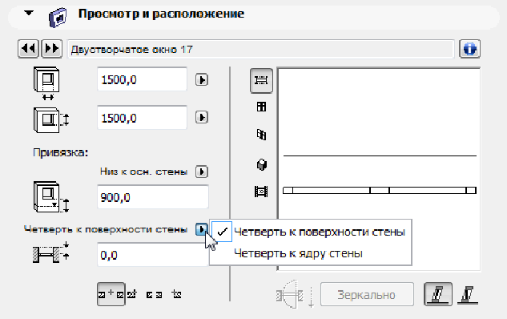
Task: Select the 3D shaded preview mode
Action: tap(262, 164)
